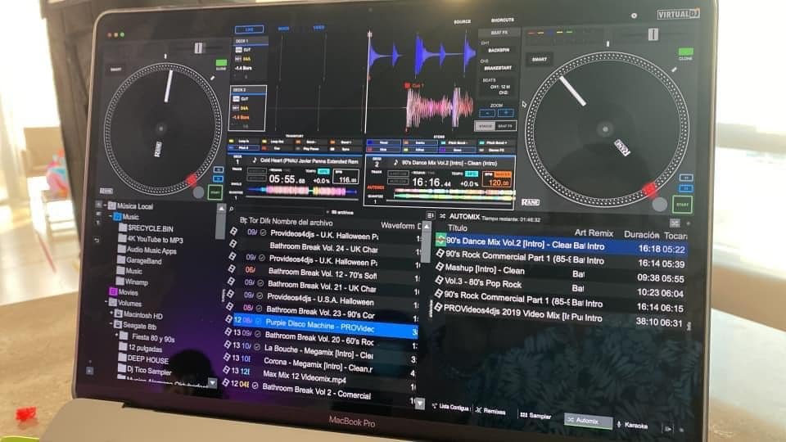Click deck 2 track title 90's Dance Mix
This screenshot has height=442, width=786.
[449, 163]
